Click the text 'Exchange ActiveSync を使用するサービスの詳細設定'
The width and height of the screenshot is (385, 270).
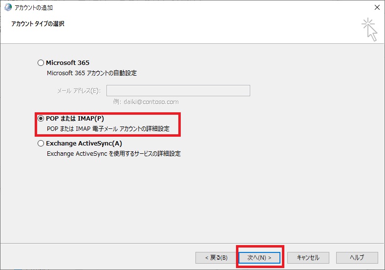point(114,154)
